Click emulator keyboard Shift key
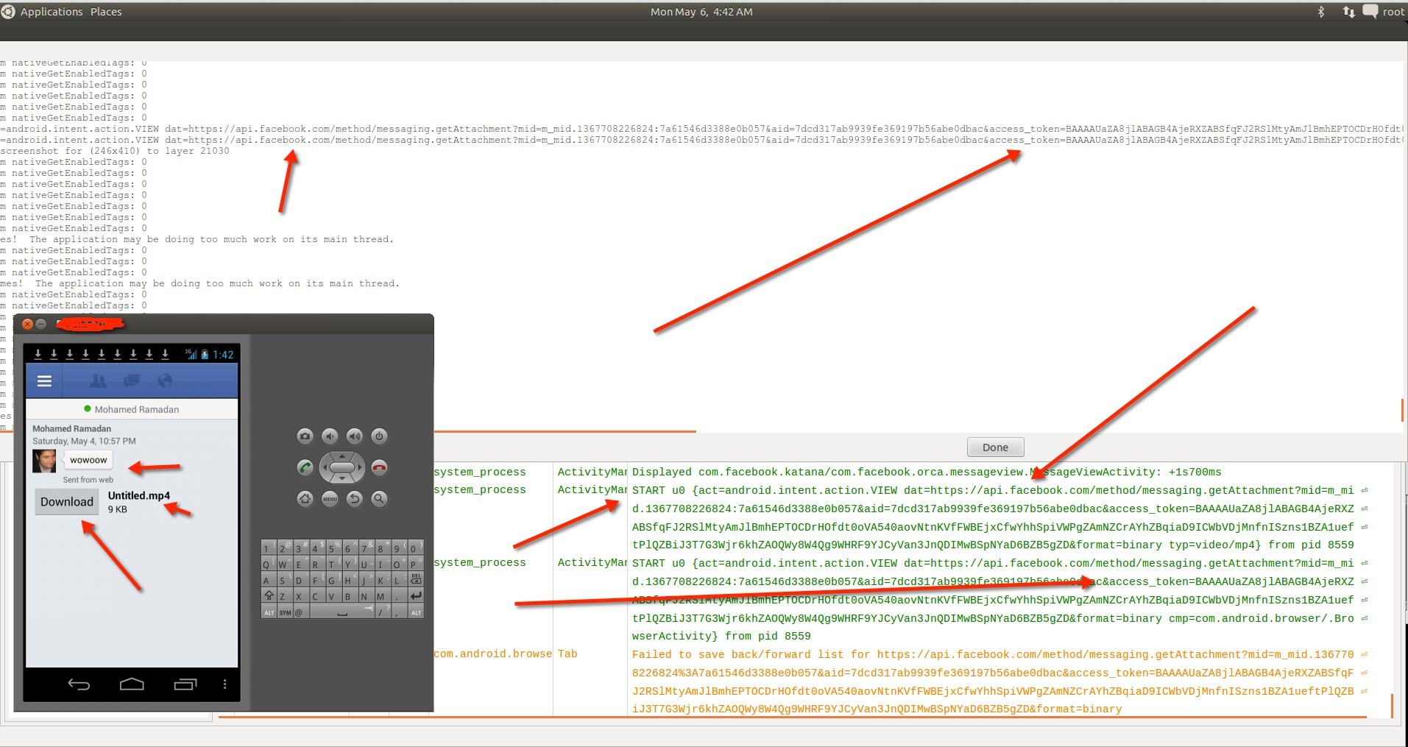The image size is (1408, 747). 269,596
